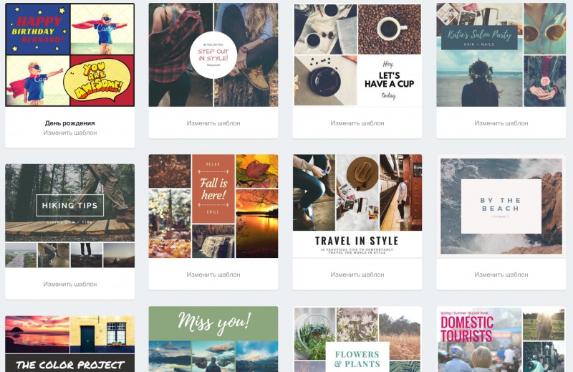Choose the By The Beach template
The image size is (573, 372).
[x=501, y=206]
